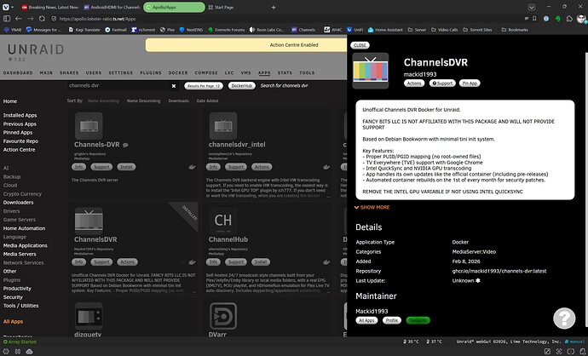Click the ChannelHub CH app icon
The height and width of the screenshot is (356, 588).
(x=223, y=221)
